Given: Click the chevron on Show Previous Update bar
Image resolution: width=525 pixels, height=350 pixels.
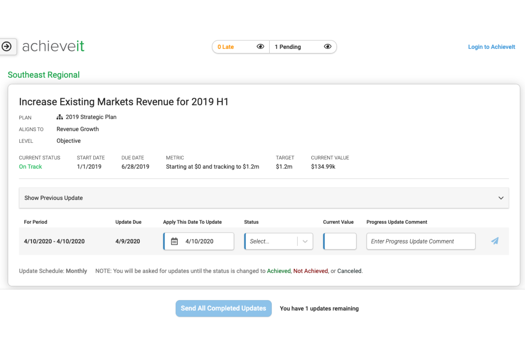Looking at the screenshot, I should click(501, 198).
